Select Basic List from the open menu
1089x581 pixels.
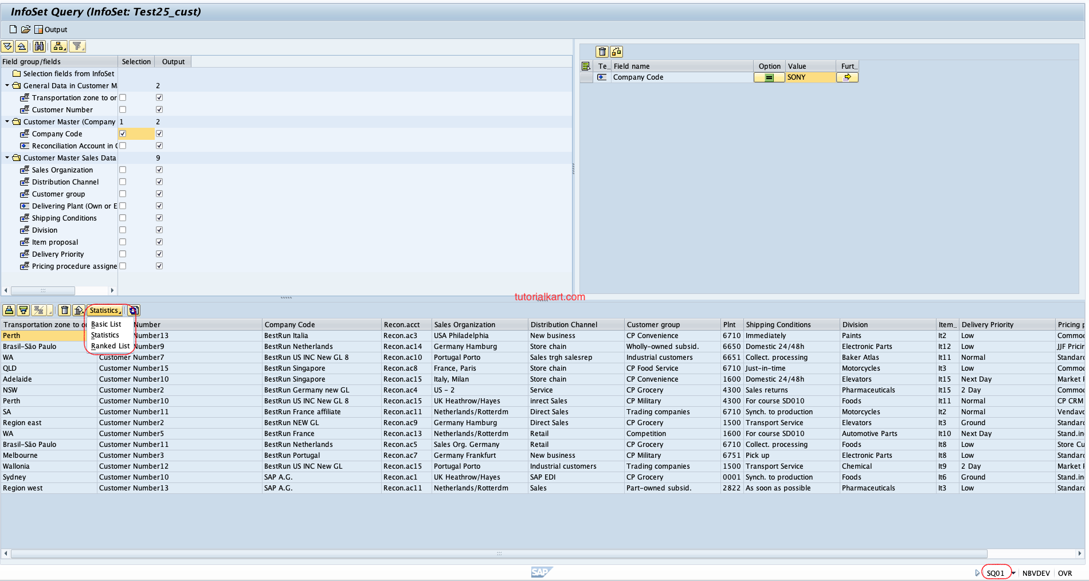point(105,324)
